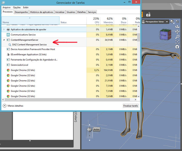This screenshot has width=182, height=151.
Task: Sort by Status column header
Action: tap(73, 20)
